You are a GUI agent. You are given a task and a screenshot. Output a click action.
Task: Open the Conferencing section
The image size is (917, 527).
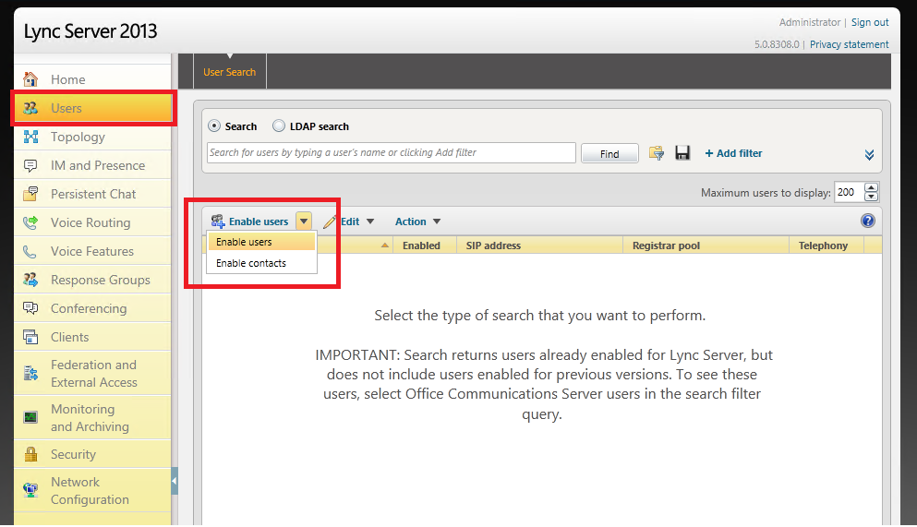click(x=89, y=308)
